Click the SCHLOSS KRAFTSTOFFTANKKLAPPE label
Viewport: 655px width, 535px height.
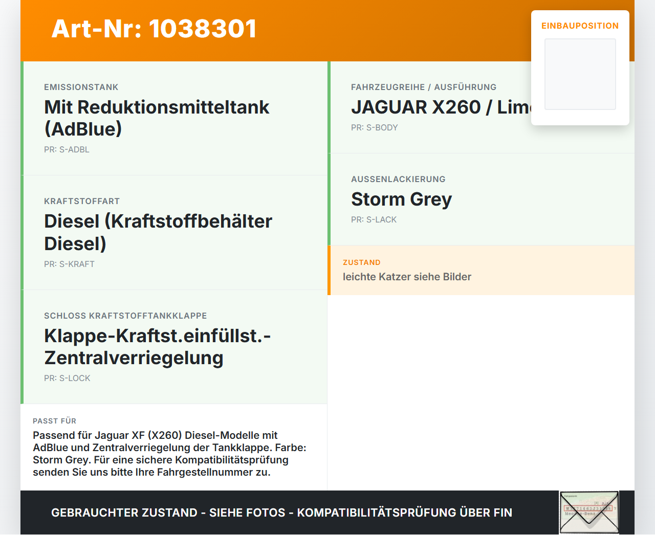125,316
